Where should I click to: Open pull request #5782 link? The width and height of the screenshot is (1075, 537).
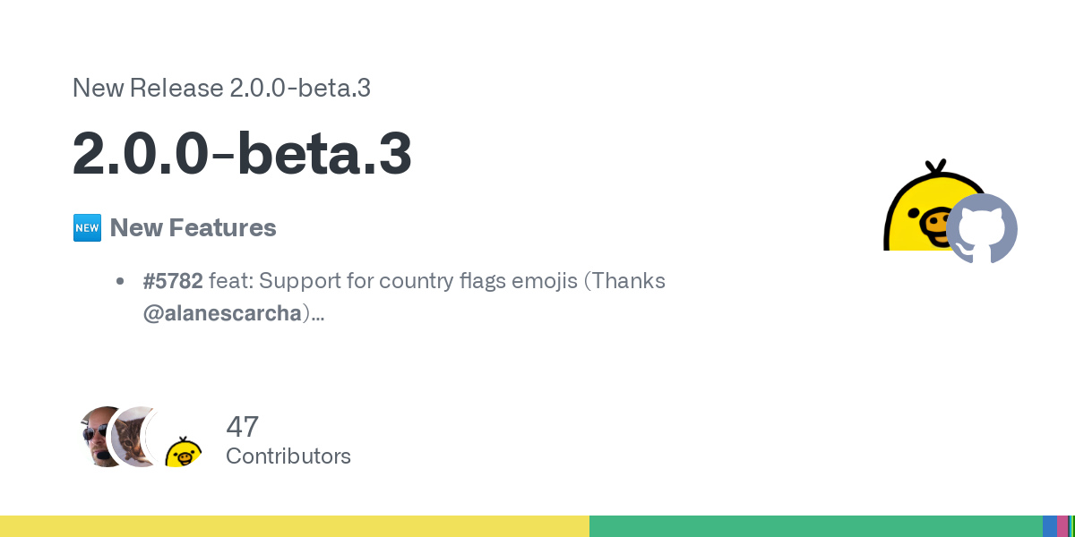click(x=173, y=281)
